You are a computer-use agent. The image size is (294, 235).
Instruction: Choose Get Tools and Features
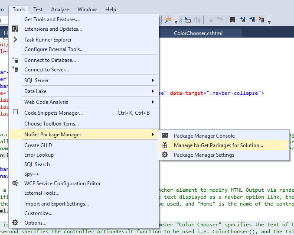click(x=83, y=19)
